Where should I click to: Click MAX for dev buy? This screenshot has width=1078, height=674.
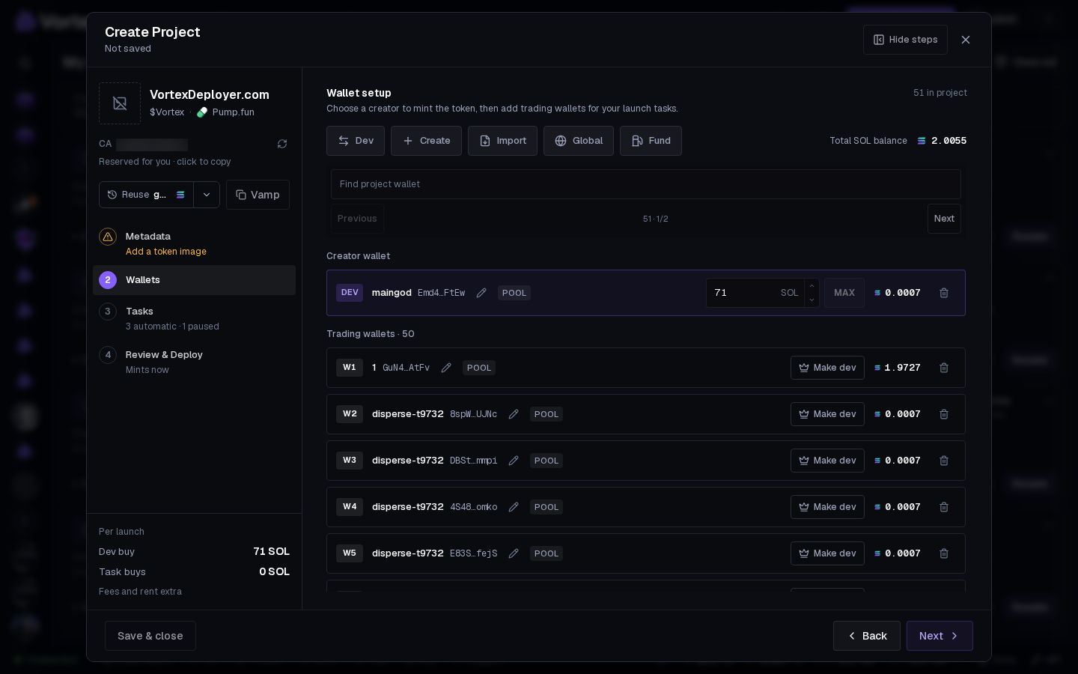point(844,293)
